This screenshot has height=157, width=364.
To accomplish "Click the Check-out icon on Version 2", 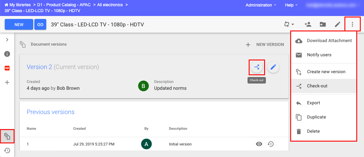I will [257, 67].
